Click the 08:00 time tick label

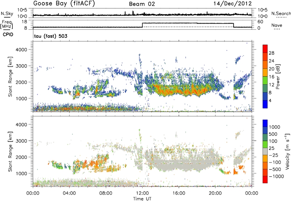click(105, 193)
